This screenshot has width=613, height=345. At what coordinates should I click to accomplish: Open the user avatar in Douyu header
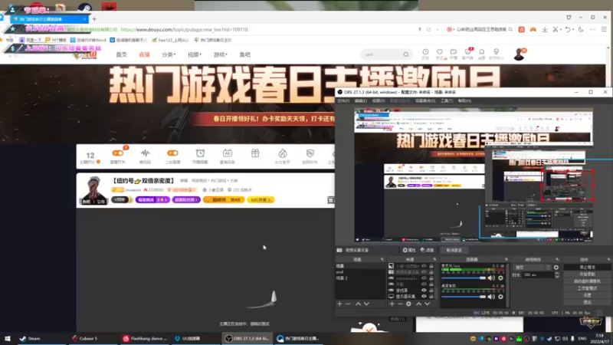tap(520, 54)
